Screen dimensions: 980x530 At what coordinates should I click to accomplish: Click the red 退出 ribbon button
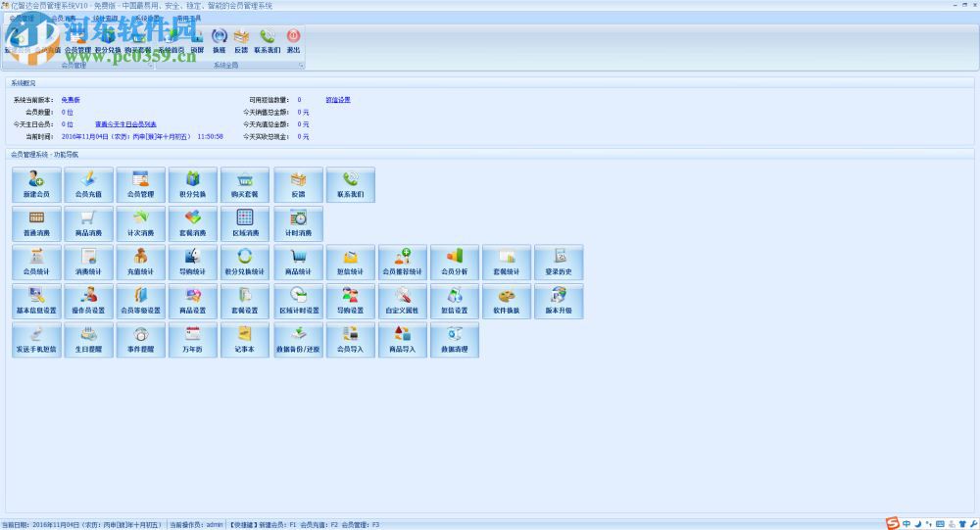(293, 41)
